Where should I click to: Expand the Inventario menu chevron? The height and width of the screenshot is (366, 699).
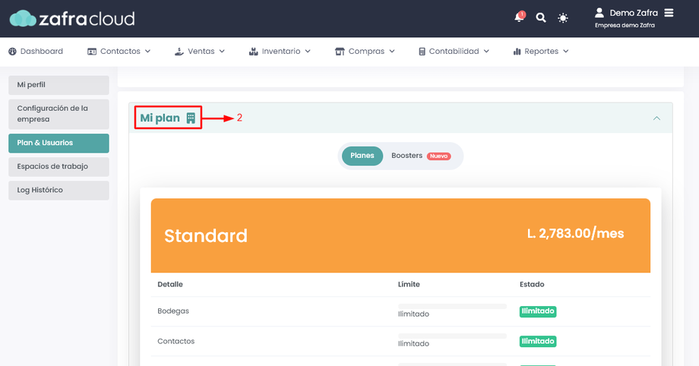(308, 52)
